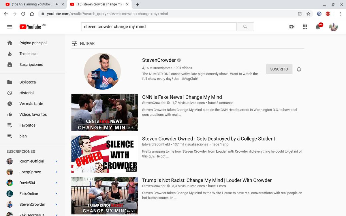The image size is (346, 216).
Task: Open the notifications bell in header
Action: (x=318, y=27)
